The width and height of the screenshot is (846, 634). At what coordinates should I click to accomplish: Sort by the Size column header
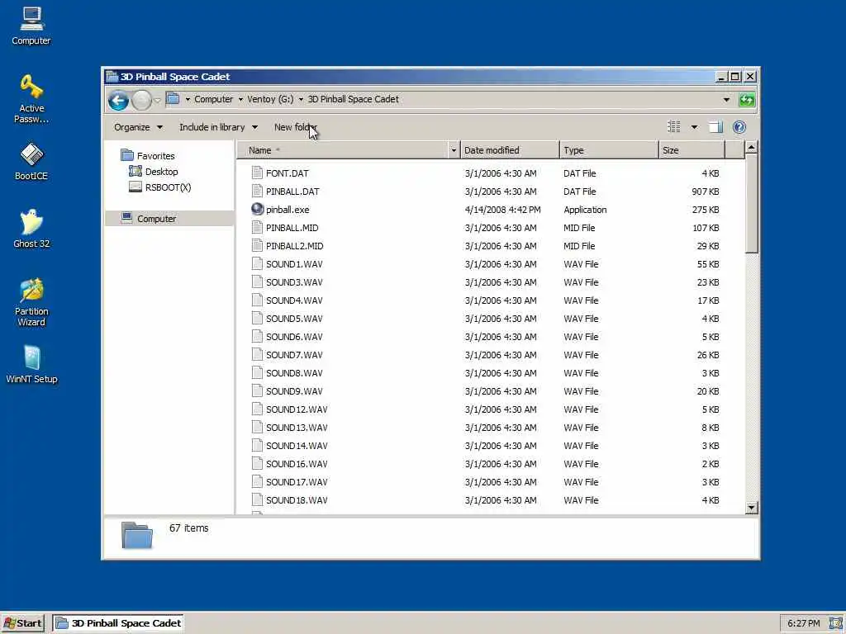[x=692, y=150]
